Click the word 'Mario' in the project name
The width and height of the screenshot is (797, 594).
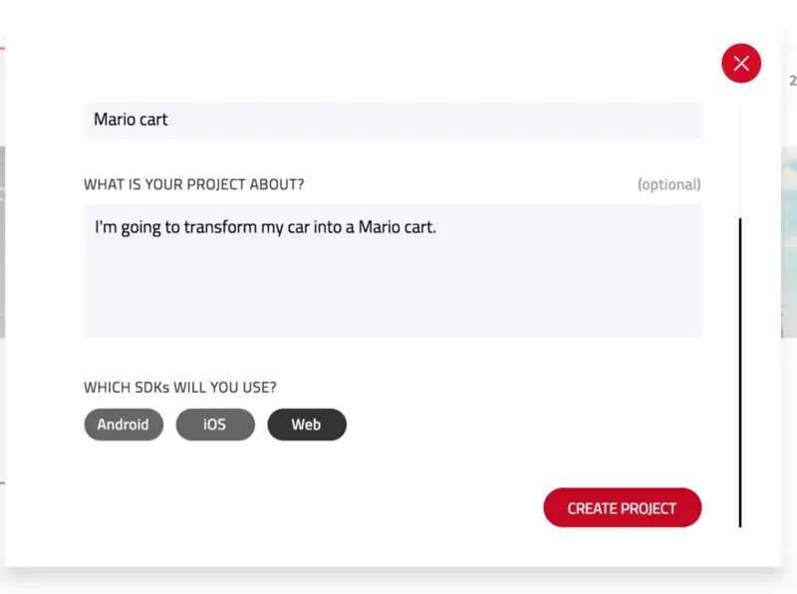(x=114, y=120)
